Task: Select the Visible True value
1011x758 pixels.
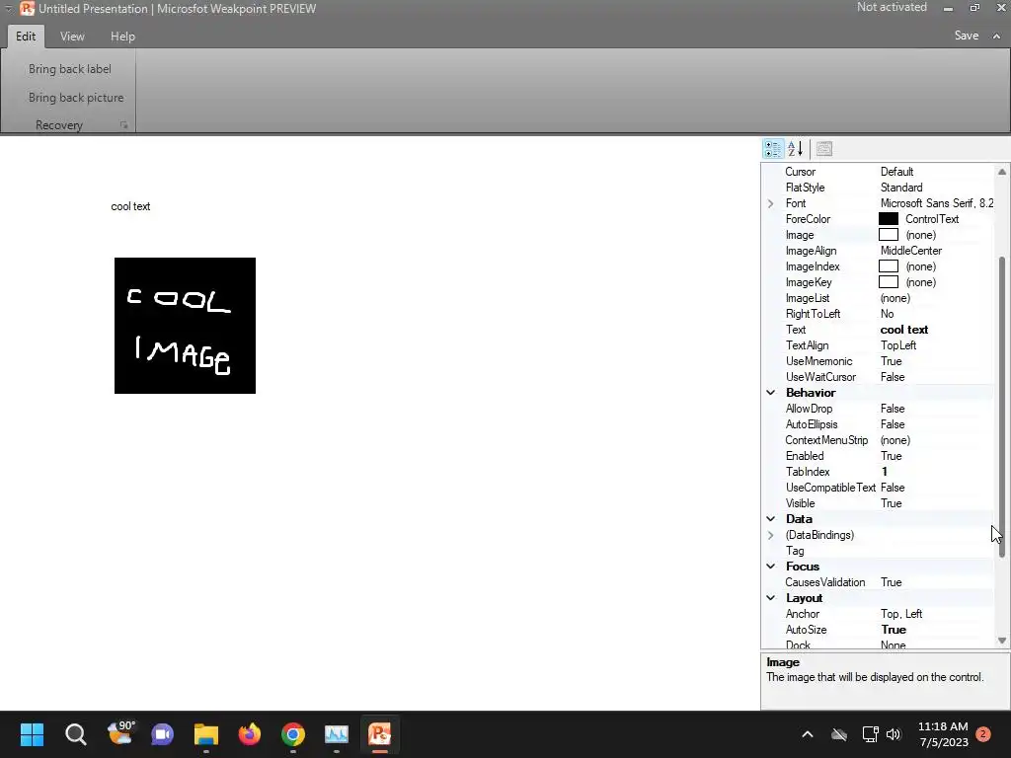Action: [x=892, y=503]
